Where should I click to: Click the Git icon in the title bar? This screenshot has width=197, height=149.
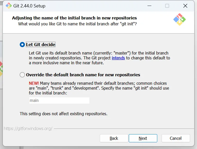(x=8, y=6)
